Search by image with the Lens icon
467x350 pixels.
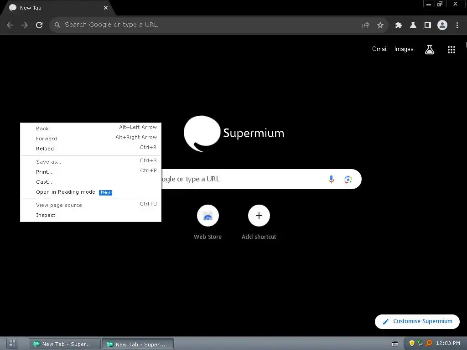[348, 179]
